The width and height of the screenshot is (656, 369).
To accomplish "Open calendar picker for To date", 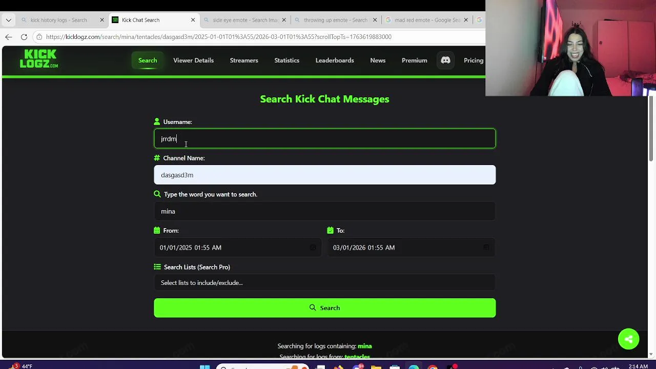I will pyautogui.click(x=486, y=248).
